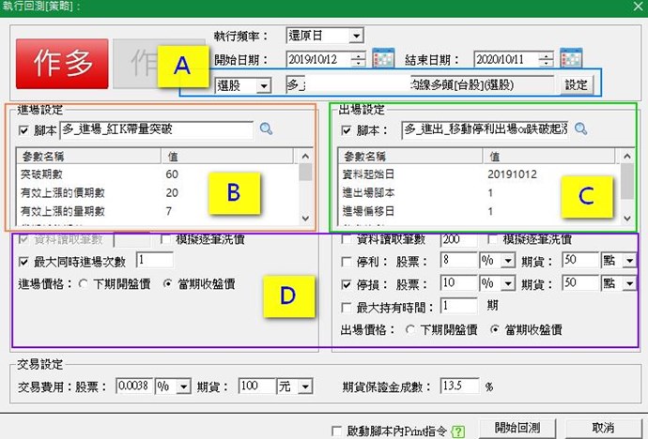Open the 執行頻率 還原日 dropdown

[355, 36]
